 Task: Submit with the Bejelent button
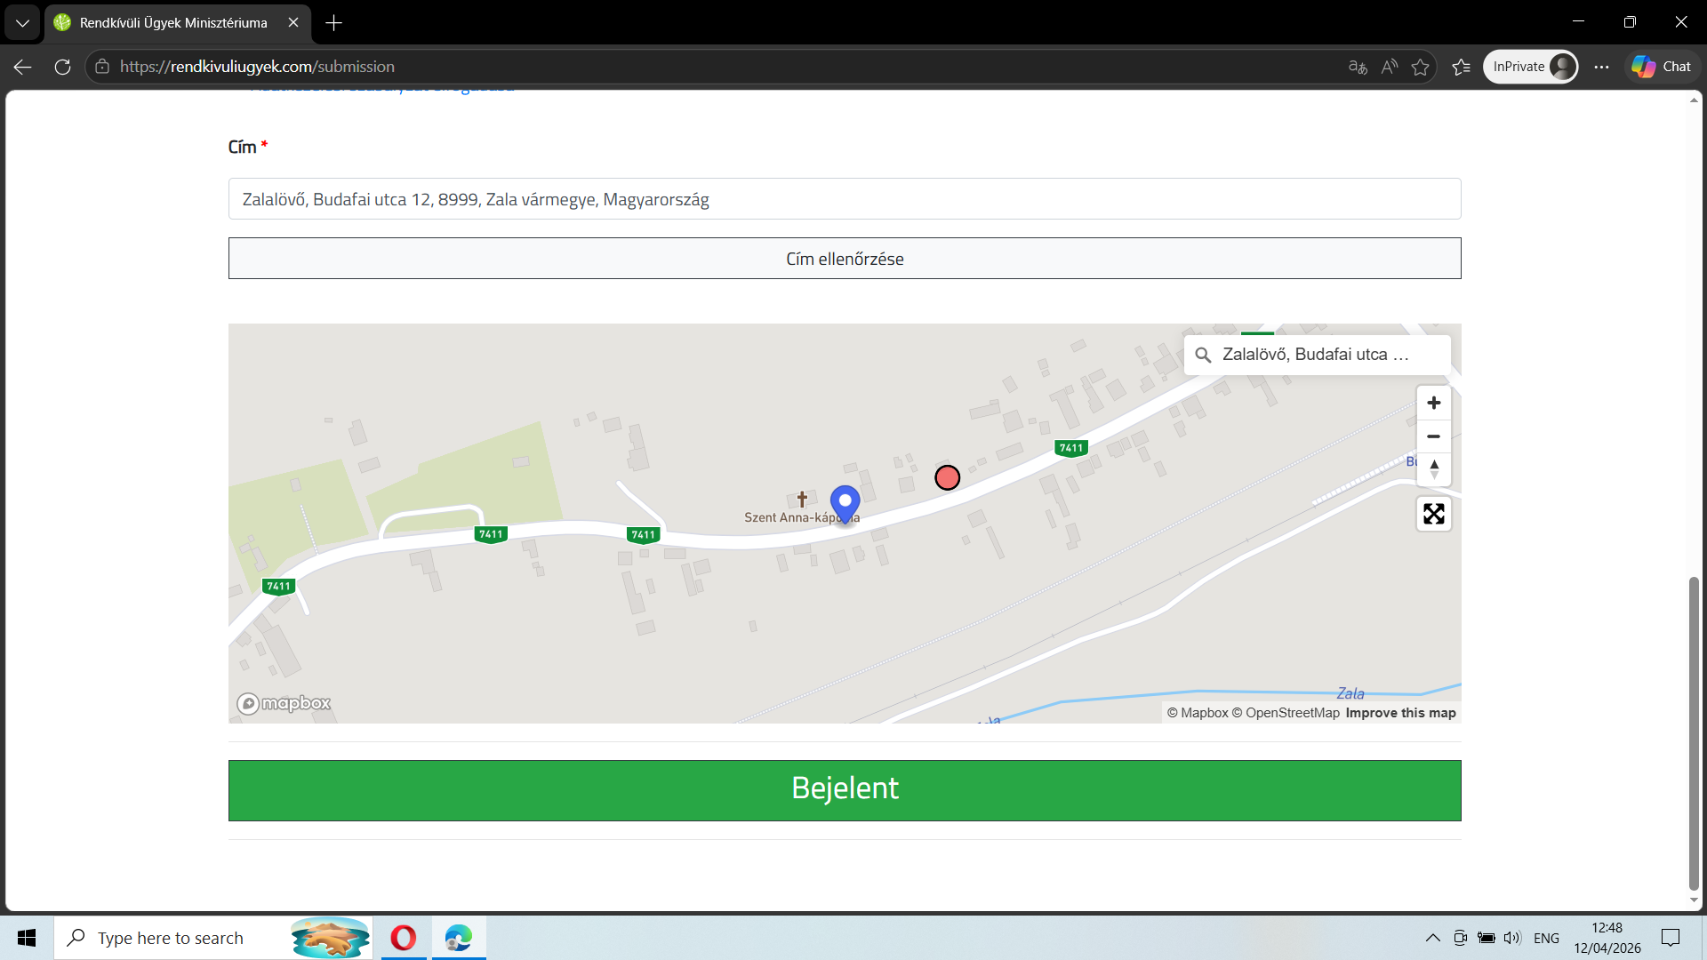pos(844,789)
